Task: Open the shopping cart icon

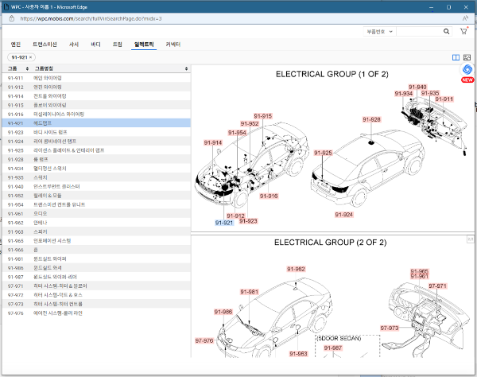Action: click(463, 31)
